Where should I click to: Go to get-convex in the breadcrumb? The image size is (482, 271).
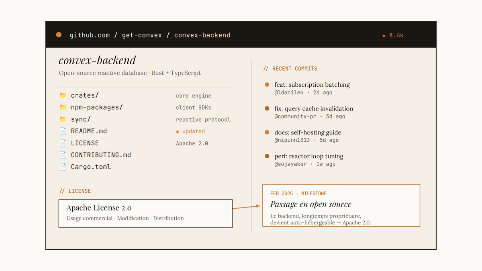point(142,35)
